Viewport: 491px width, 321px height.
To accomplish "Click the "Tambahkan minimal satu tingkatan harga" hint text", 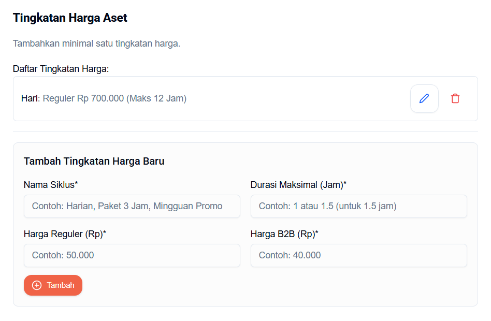I will 96,43.
